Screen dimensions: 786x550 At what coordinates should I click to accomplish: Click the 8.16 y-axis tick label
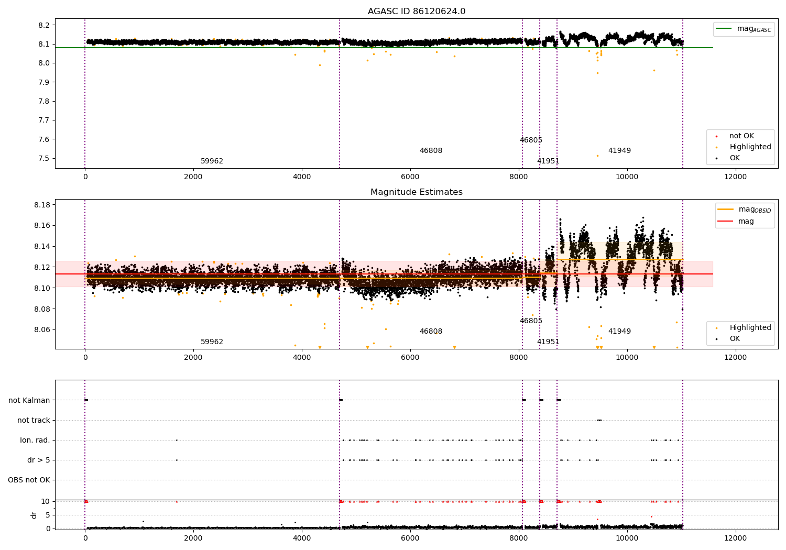coord(42,226)
